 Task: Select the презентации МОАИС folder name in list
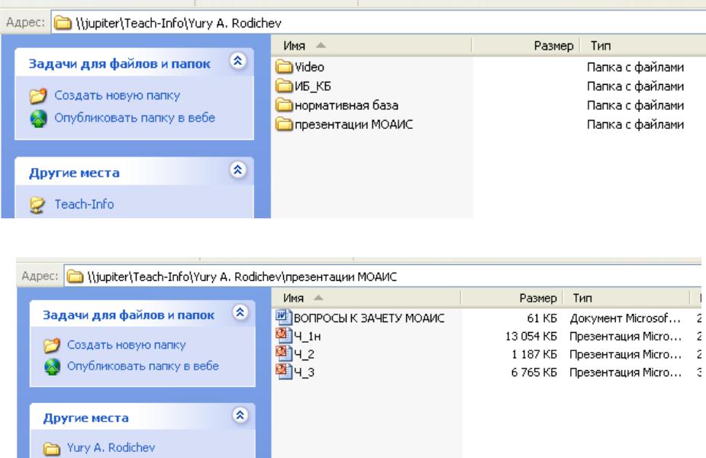(353, 124)
